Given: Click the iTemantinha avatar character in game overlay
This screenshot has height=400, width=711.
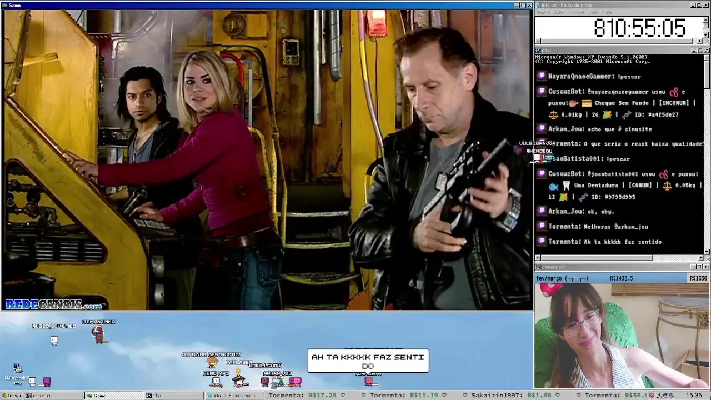Looking at the screenshot, I should 98,334.
